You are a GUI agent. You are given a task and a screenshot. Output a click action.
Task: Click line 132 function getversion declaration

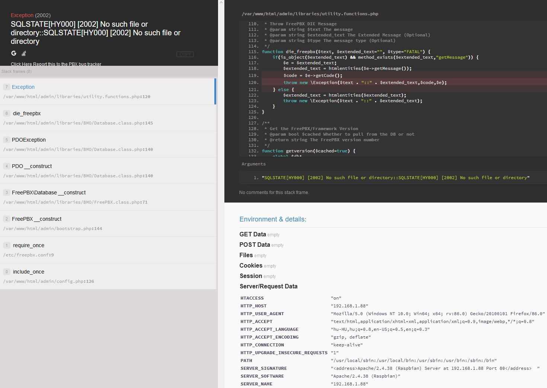pos(308,151)
